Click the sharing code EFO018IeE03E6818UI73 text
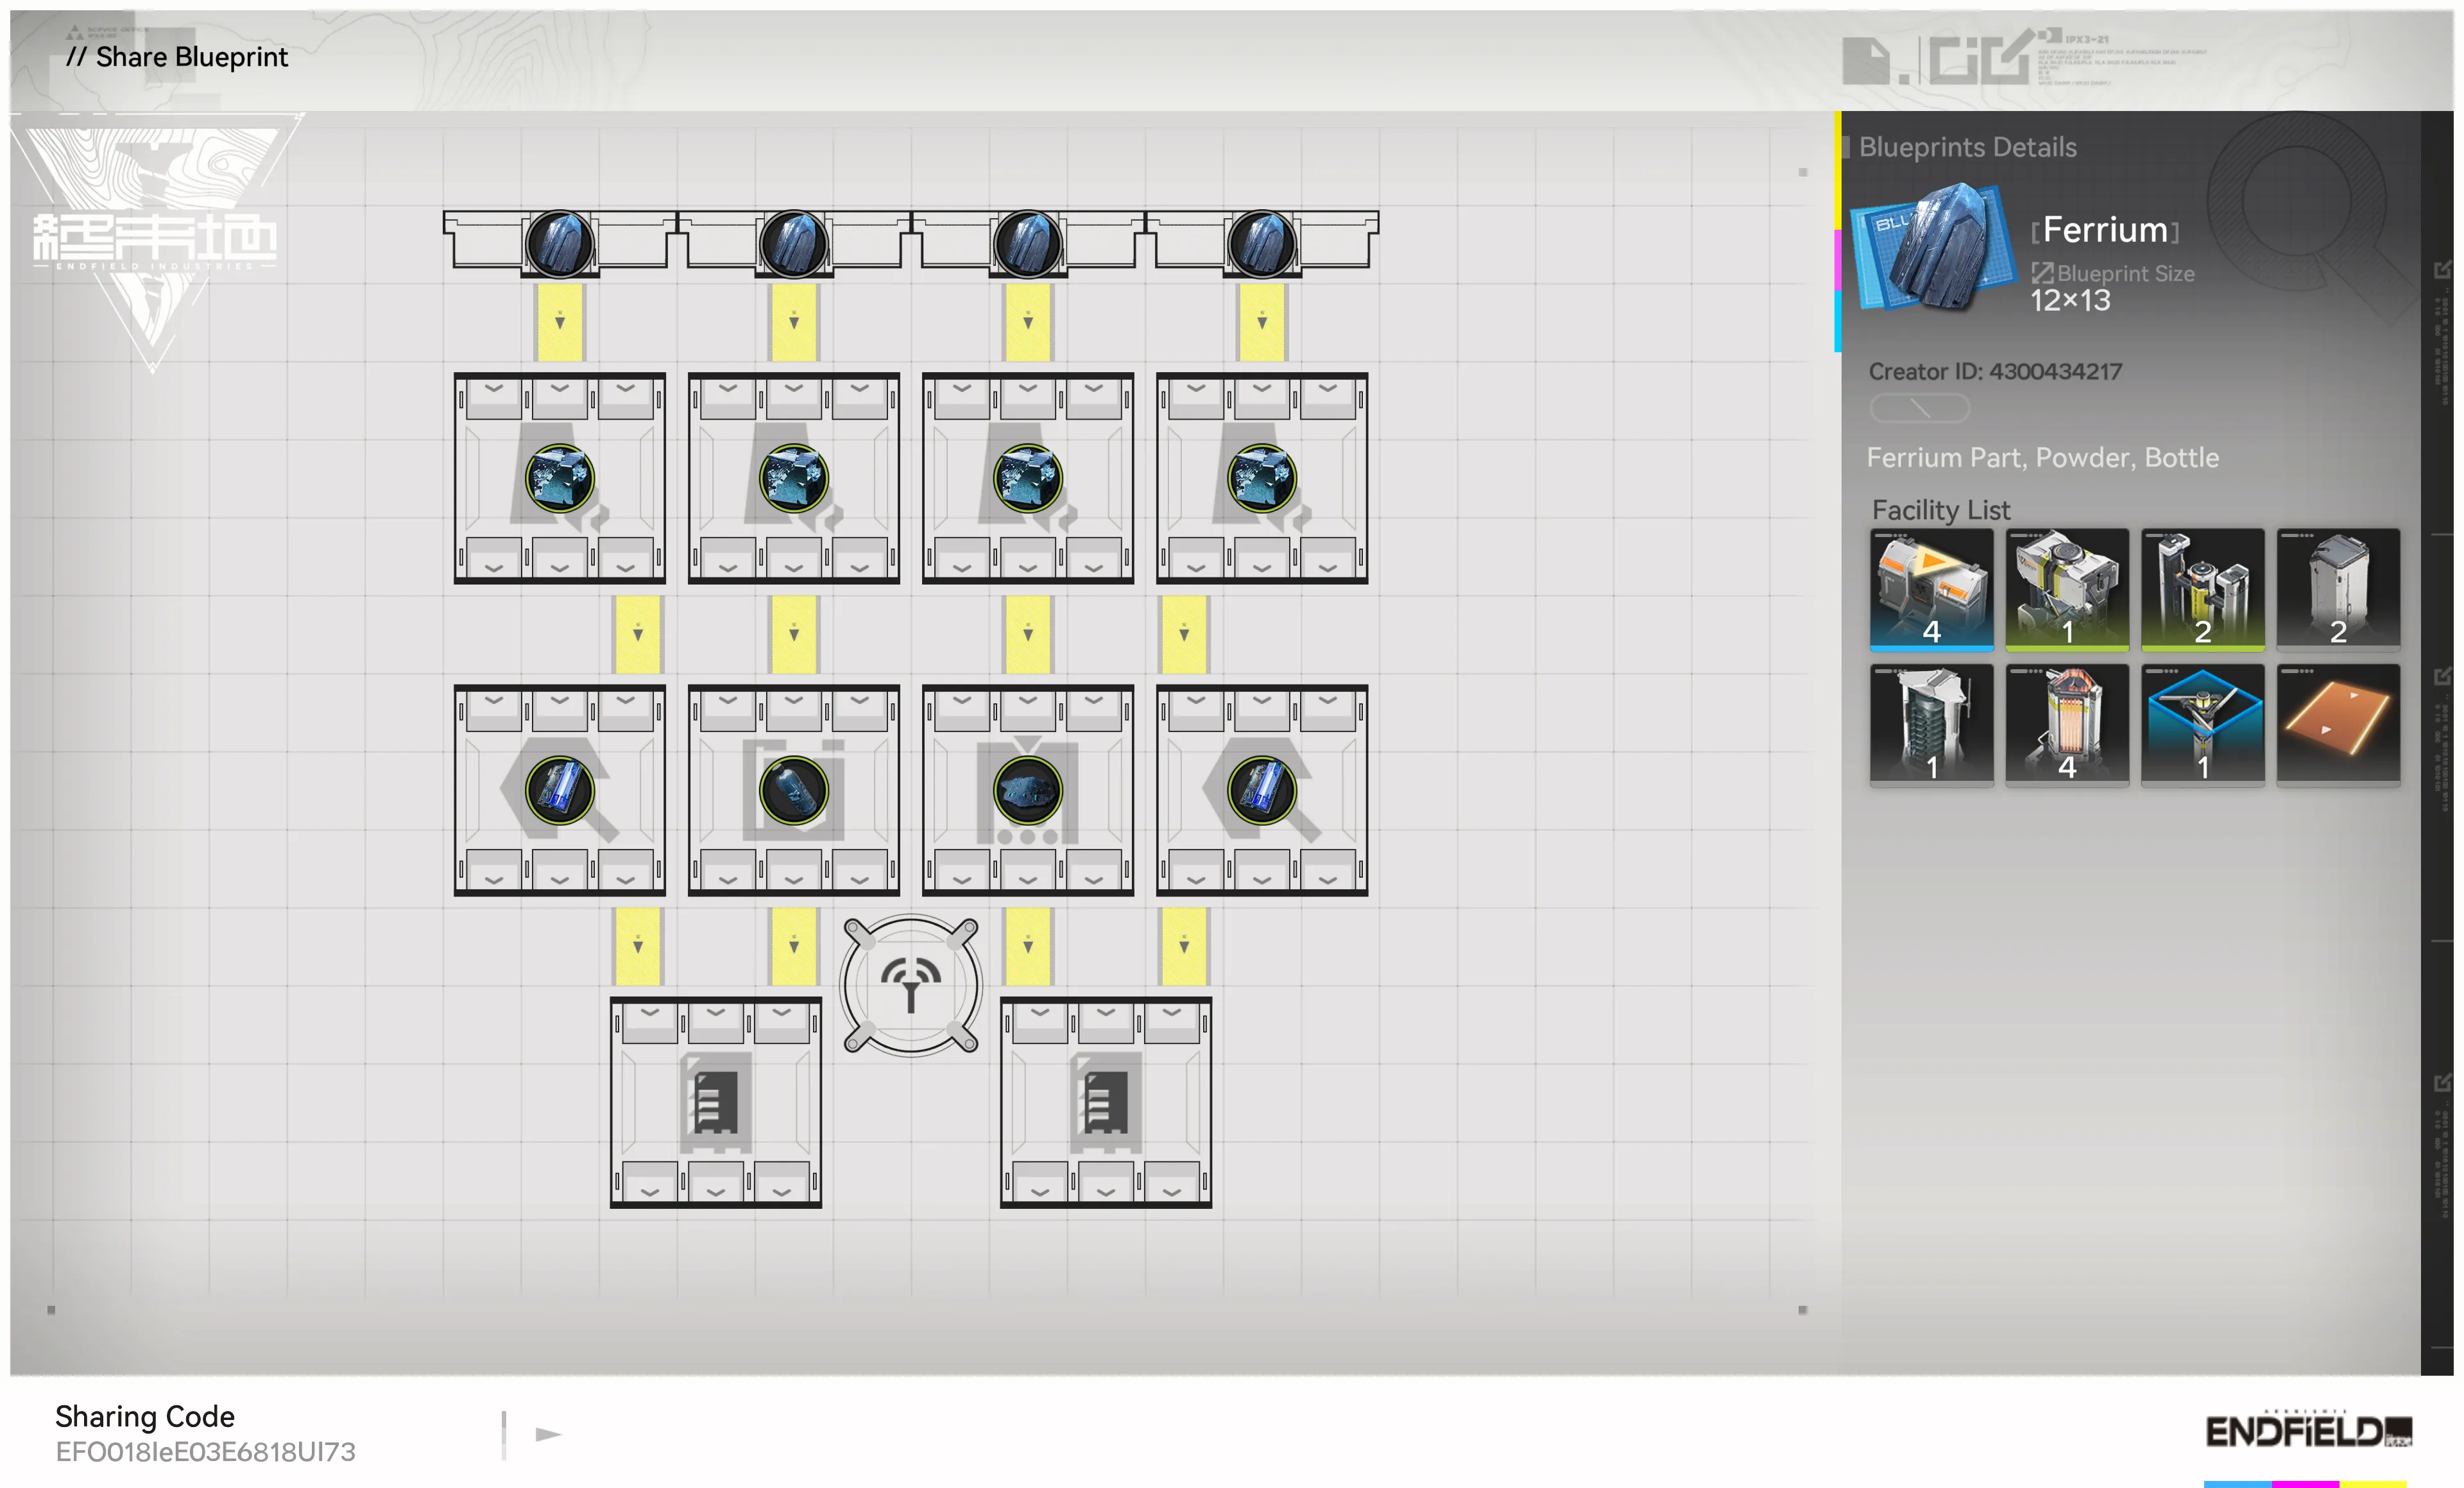 (205, 1452)
